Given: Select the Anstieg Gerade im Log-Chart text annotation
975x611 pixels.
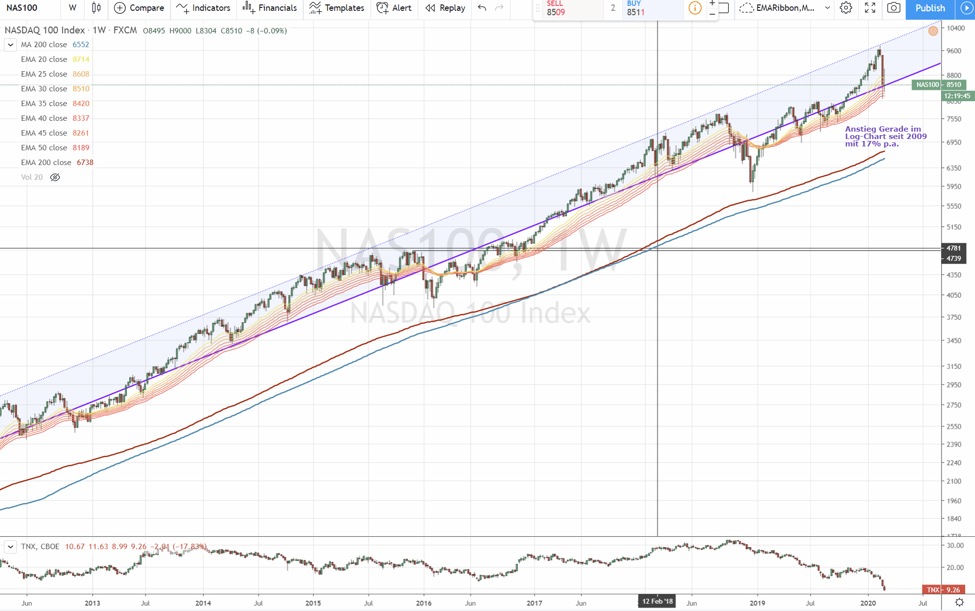Looking at the screenshot, I should pyautogui.click(x=886, y=136).
